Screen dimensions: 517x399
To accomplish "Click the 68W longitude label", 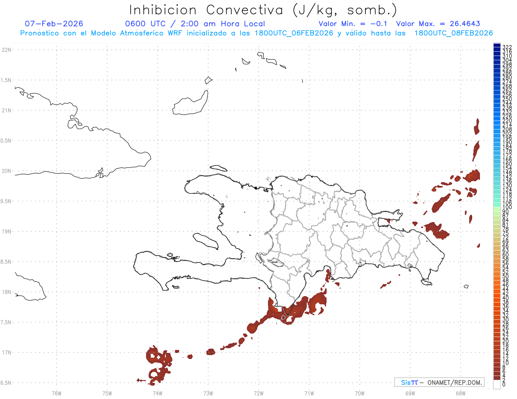I will [x=461, y=393].
